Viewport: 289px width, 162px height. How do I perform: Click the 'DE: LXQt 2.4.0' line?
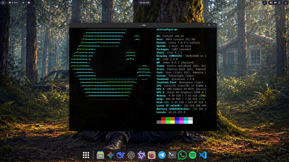(167, 59)
